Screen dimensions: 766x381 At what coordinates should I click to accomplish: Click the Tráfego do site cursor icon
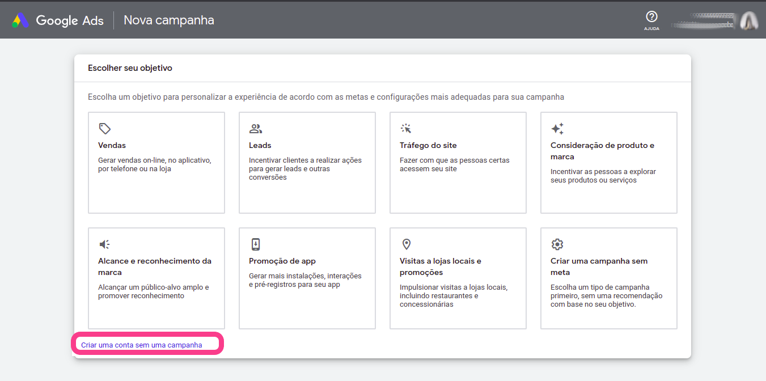pyautogui.click(x=406, y=129)
